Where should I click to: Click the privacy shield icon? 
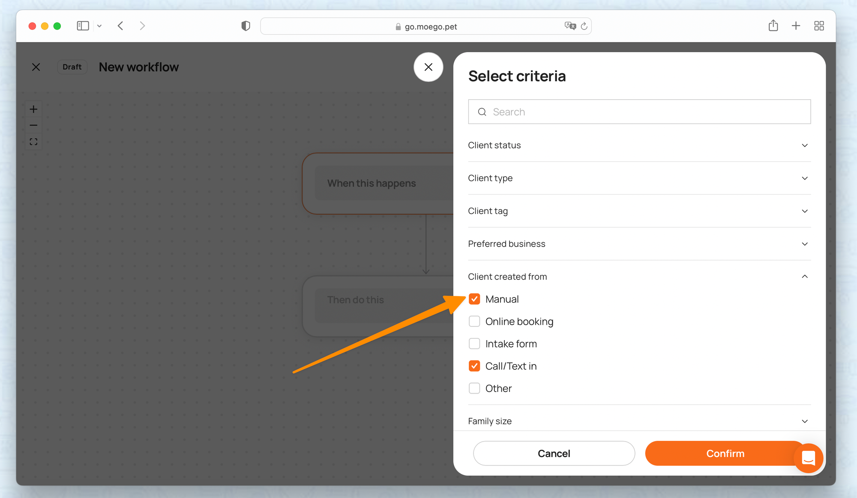pyautogui.click(x=246, y=26)
